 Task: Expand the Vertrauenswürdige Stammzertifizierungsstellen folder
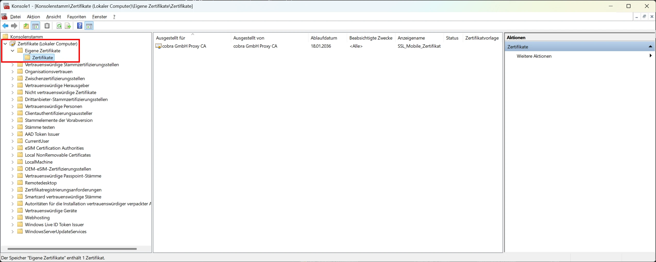coord(12,65)
